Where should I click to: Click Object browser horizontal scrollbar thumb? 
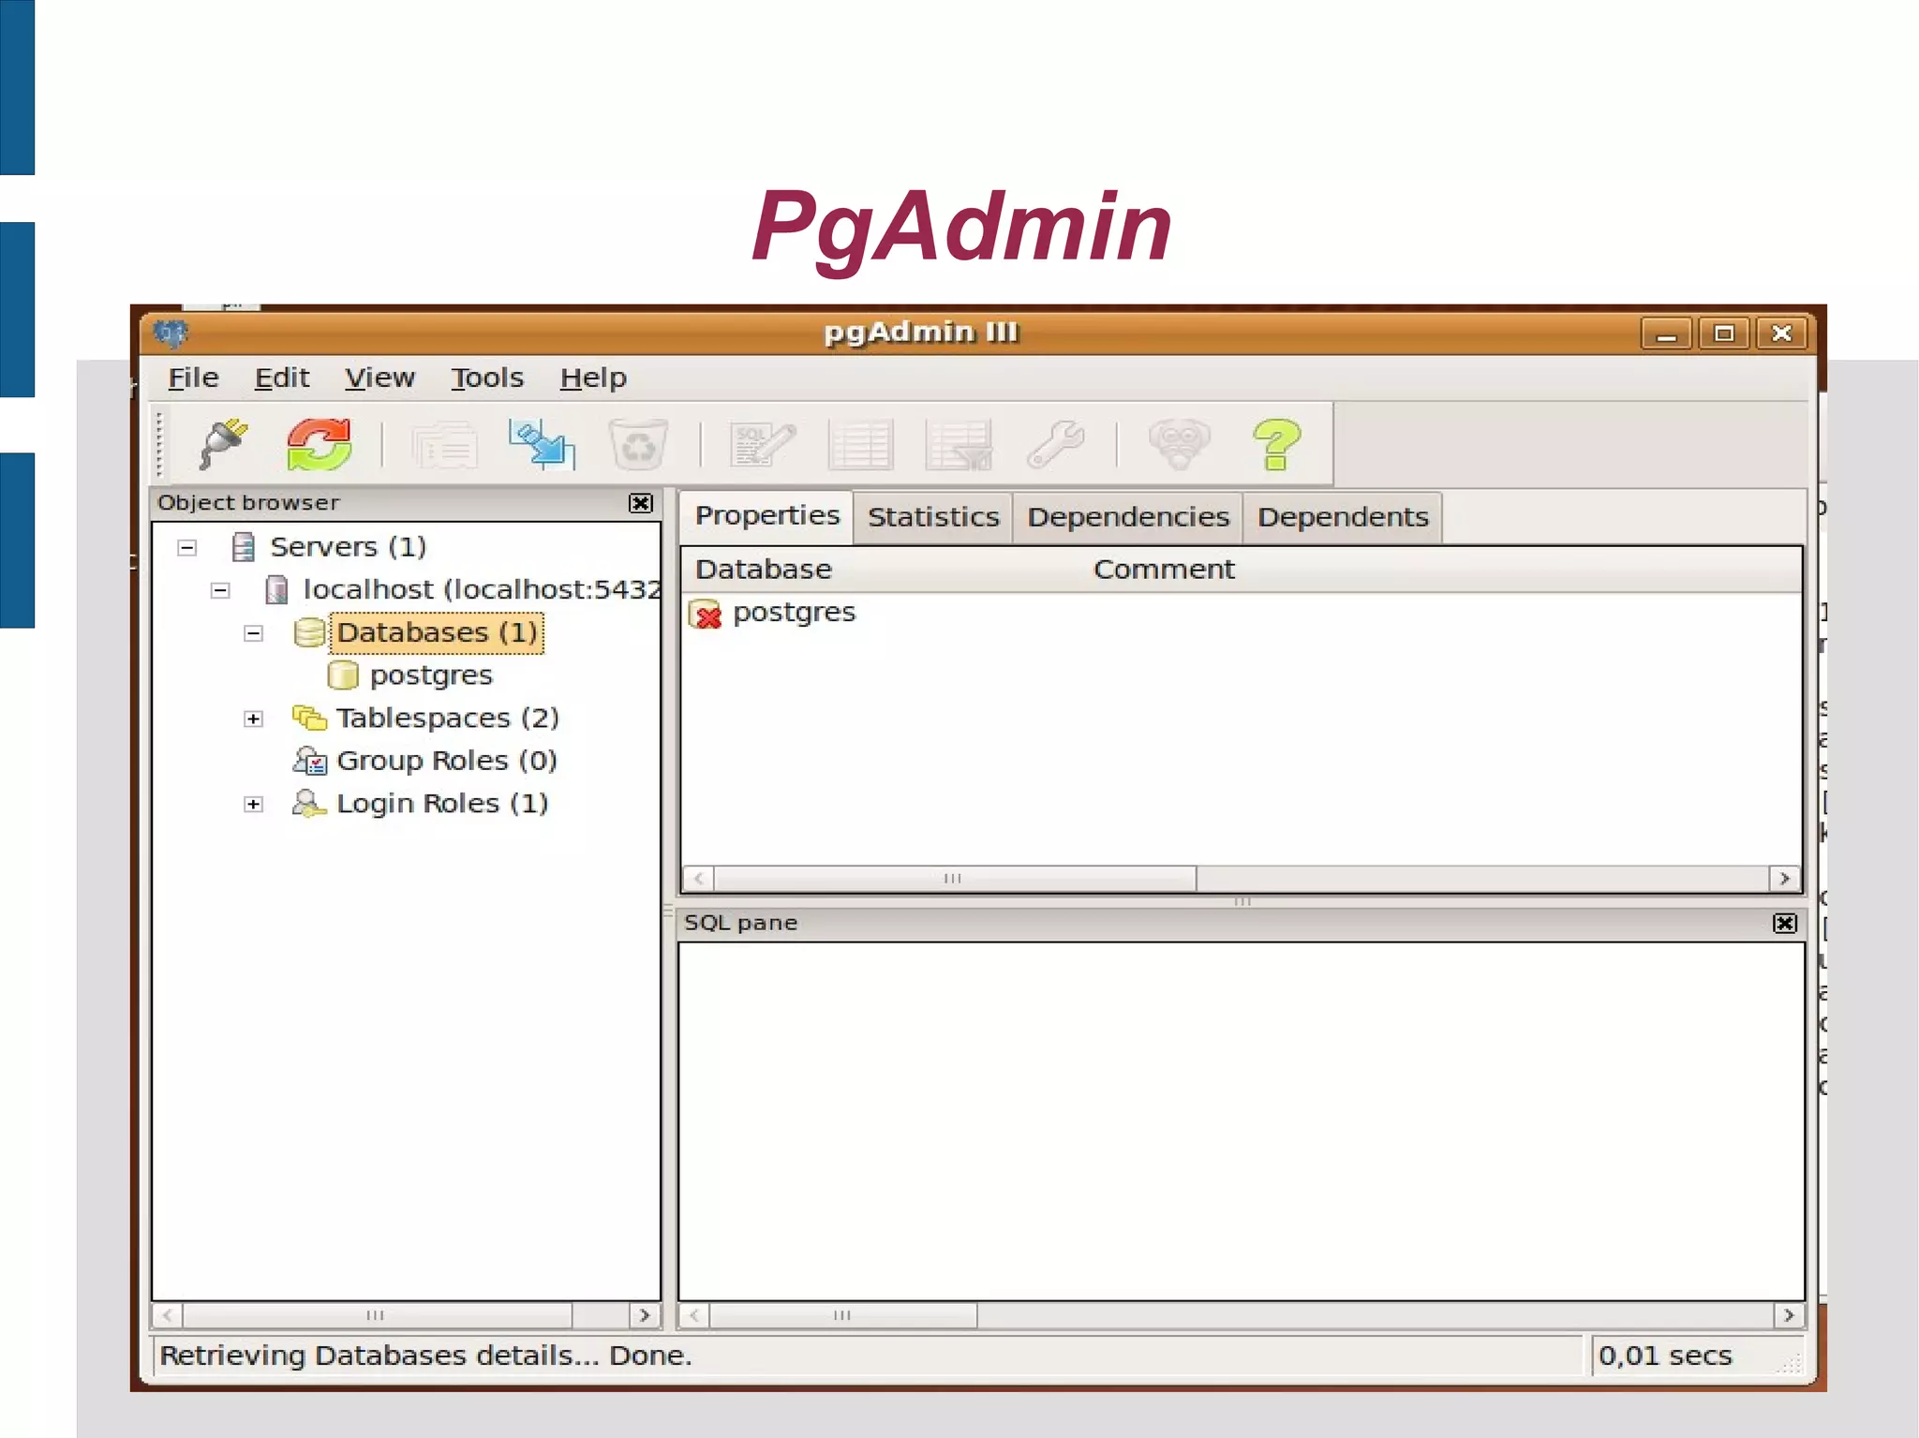(377, 1315)
